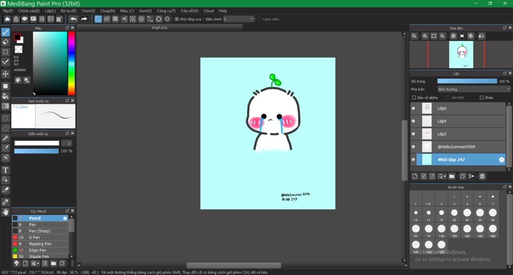The width and height of the screenshot is (513, 275).
Task: Open the Công cụ(T) menu
Action: click(x=166, y=11)
